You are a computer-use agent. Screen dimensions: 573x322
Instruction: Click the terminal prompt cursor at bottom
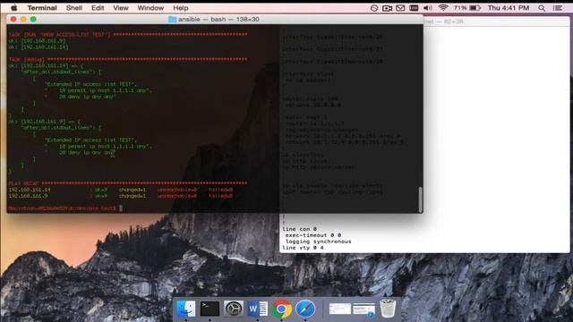tap(121, 208)
